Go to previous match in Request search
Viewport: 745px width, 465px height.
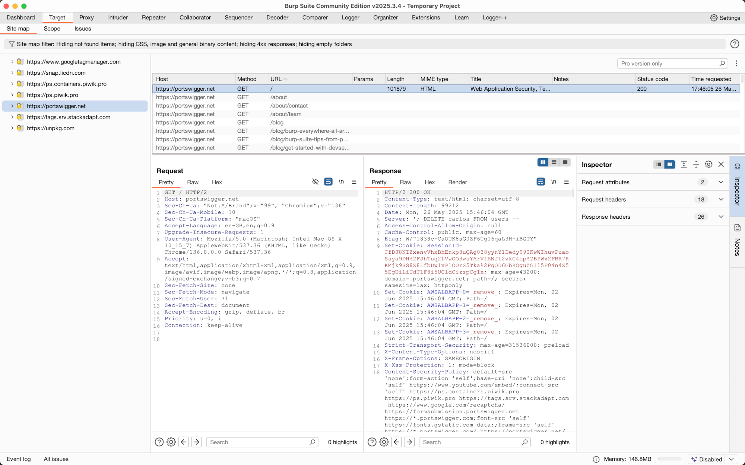[184, 442]
